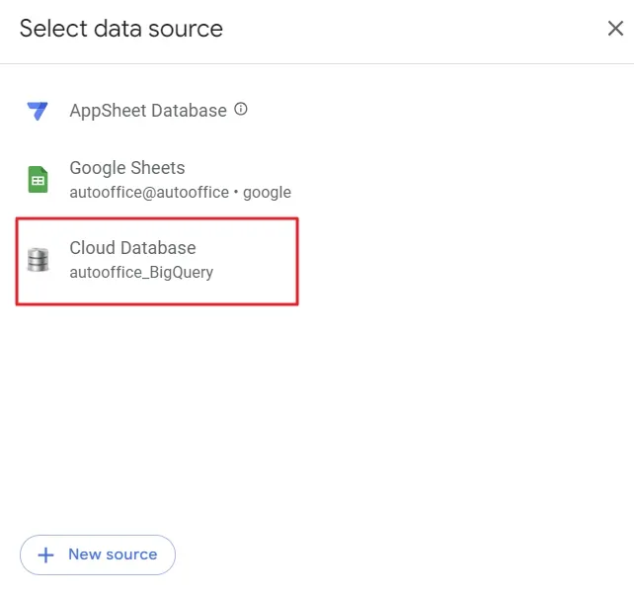Image resolution: width=634 pixels, height=596 pixels.
Task: Click the plus icon in New source
Action: 45,554
